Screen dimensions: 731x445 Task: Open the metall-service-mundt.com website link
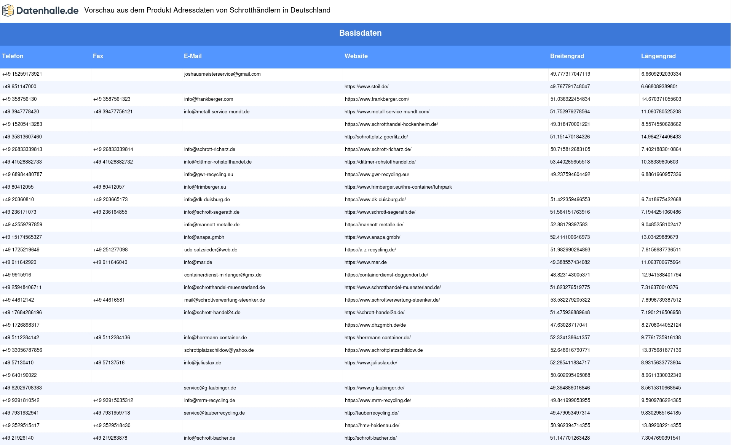[387, 112]
